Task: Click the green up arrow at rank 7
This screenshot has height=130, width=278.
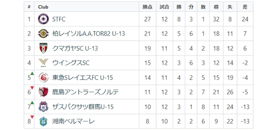Action: (32, 103)
